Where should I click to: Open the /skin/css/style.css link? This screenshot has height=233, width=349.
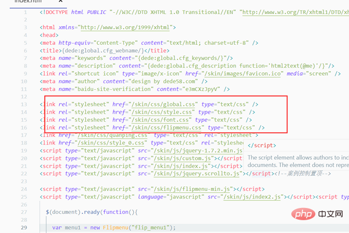pyautogui.click(x=162, y=112)
